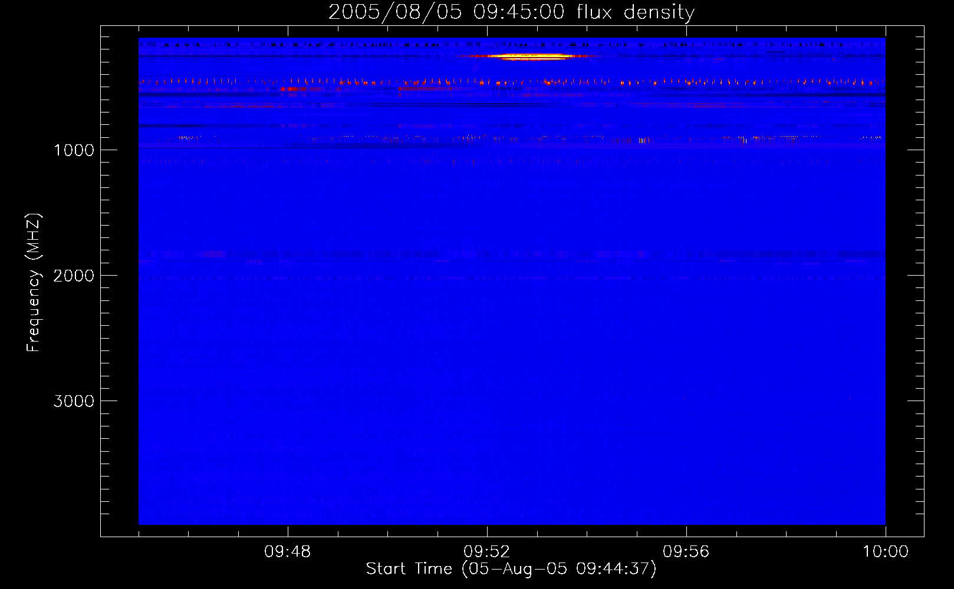Screen dimensions: 954x589
Task: Click the 09:48 time tick label
Action: (288, 552)
